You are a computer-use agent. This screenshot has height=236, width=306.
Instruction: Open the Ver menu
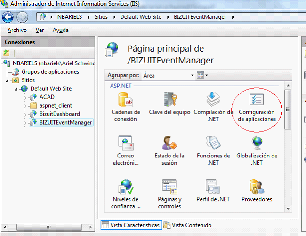point(40,30)
